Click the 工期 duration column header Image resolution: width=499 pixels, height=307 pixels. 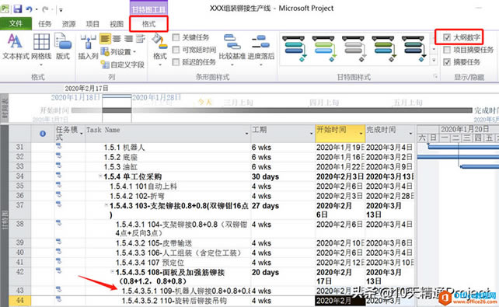click(282, 134)
